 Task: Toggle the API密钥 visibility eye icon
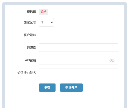112,61
